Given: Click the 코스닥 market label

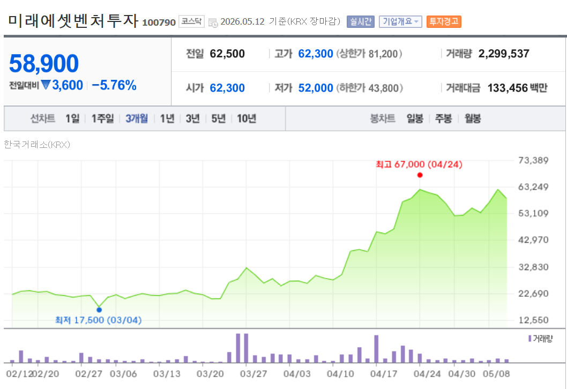Looking at the screenshot, I should tap(192, 21).
